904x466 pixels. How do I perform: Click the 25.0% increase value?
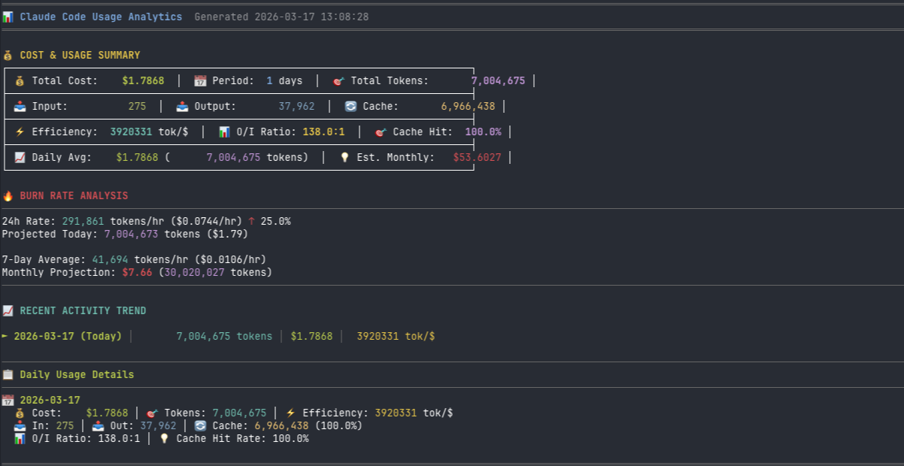pyautogui.click(x=275, y=222)
